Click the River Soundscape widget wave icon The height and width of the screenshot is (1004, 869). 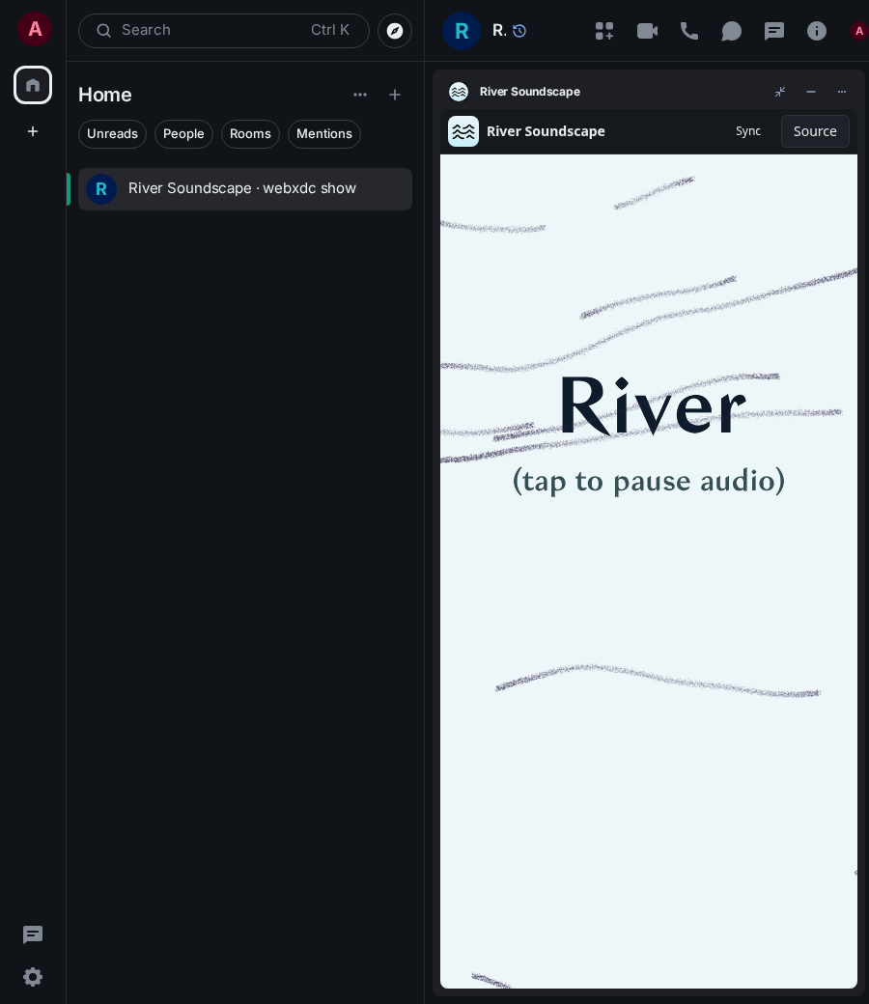tap(459, 92)
